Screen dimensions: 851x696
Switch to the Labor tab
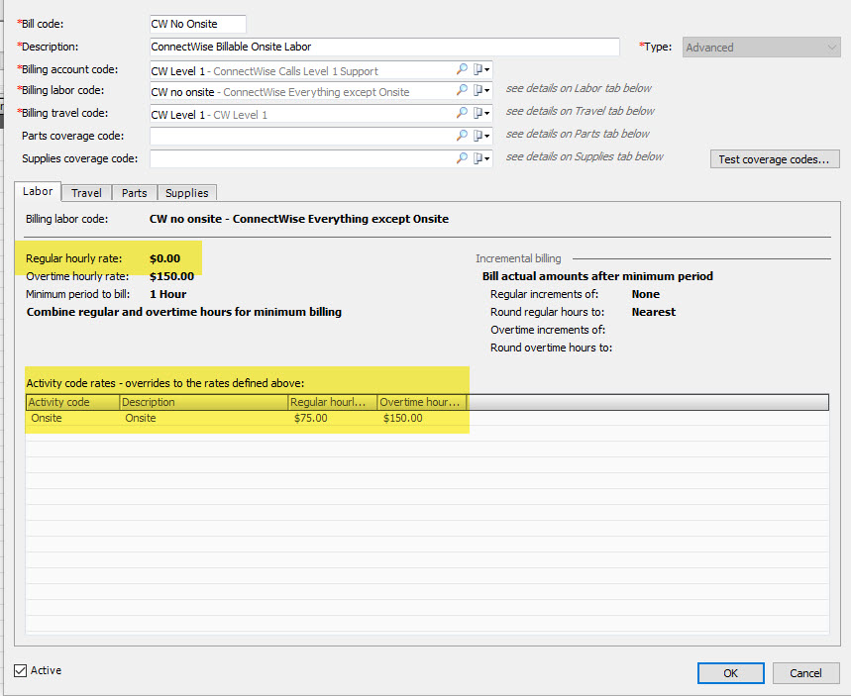coord(38,191)
